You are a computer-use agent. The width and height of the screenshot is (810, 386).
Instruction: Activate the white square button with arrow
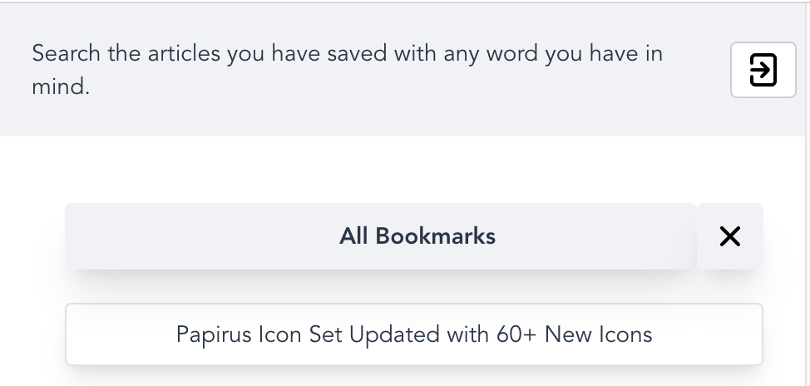point(763,70)
